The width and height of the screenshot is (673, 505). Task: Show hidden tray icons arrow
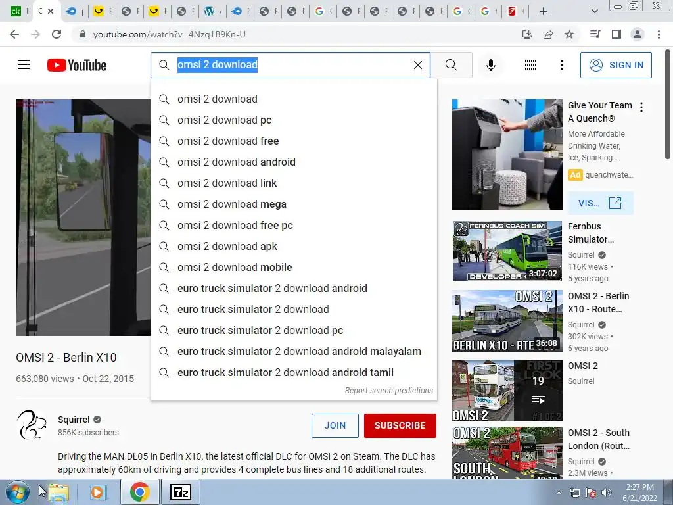coord(559,493)
